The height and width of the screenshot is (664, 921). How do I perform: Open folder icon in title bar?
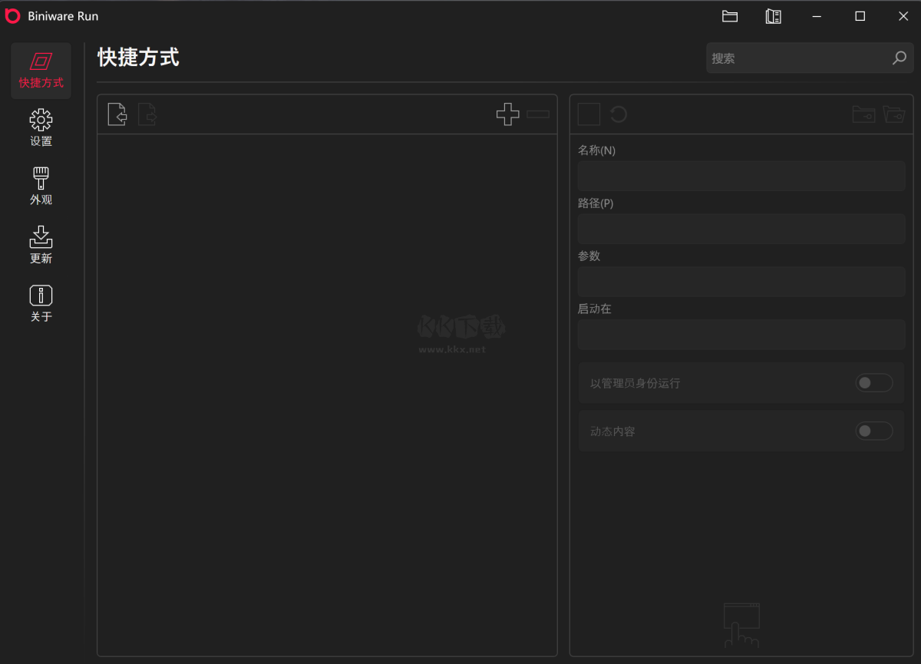[730, 16]
